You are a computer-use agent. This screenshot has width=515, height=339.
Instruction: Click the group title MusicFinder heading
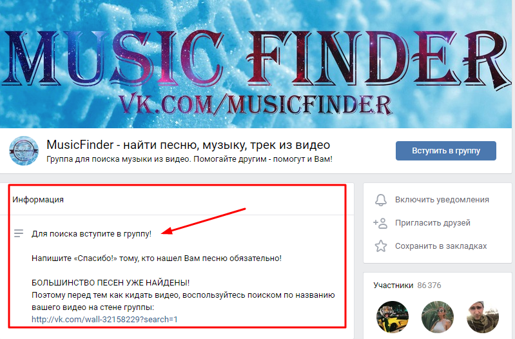188,144
